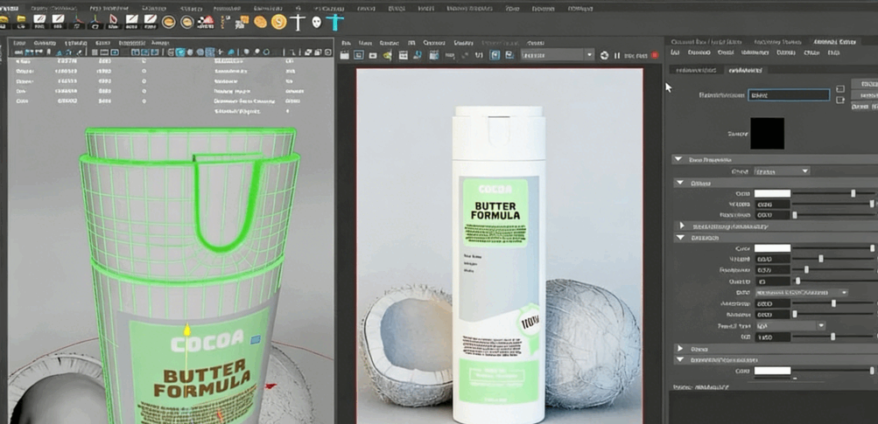
Task: Select the white cross shelf icon
Action: [x=298, y=22]
